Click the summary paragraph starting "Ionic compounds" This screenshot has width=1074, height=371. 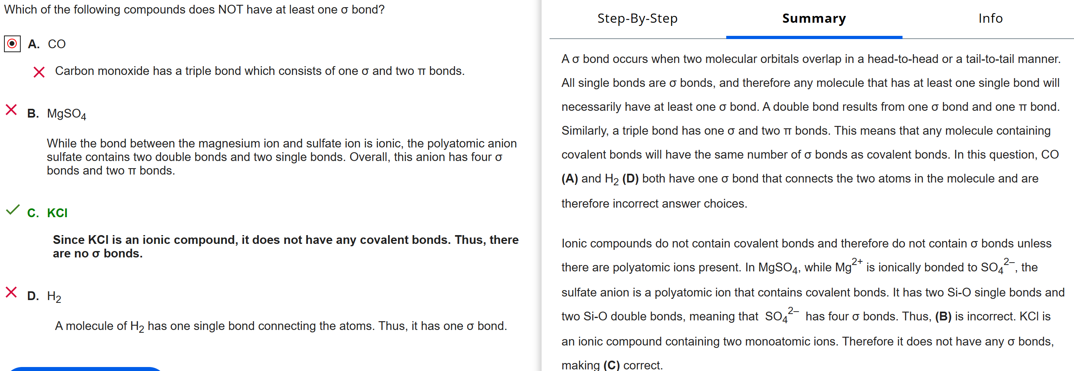(x=810, y=304)
